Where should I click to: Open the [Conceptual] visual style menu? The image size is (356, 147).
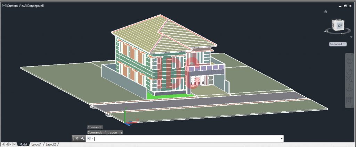click(35, 6)
